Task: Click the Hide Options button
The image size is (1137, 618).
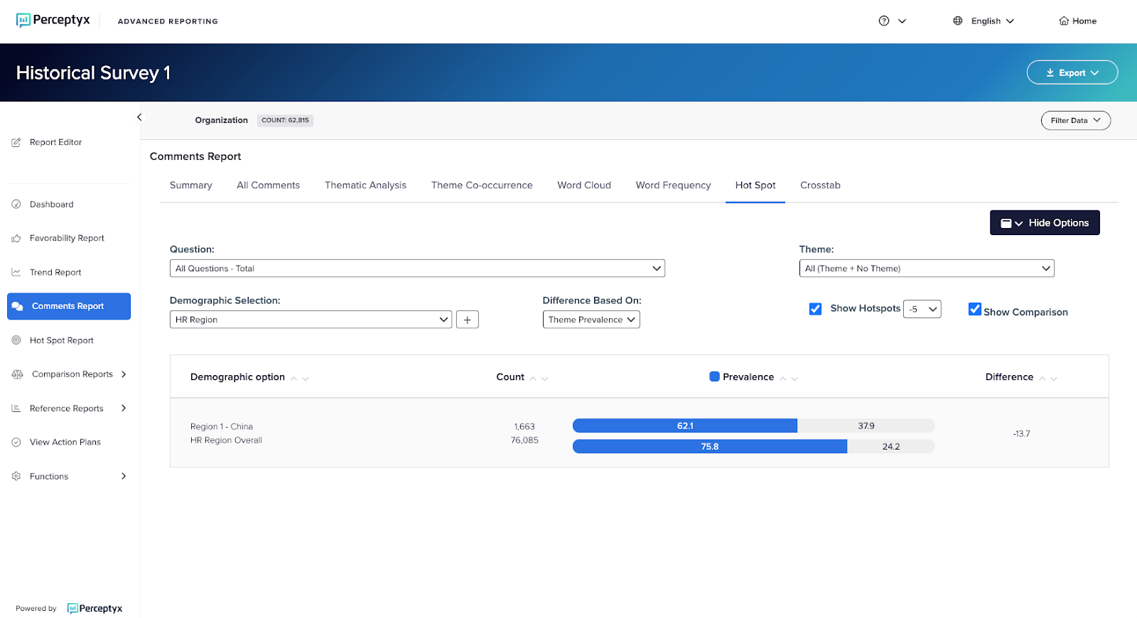Action: 1045,223
